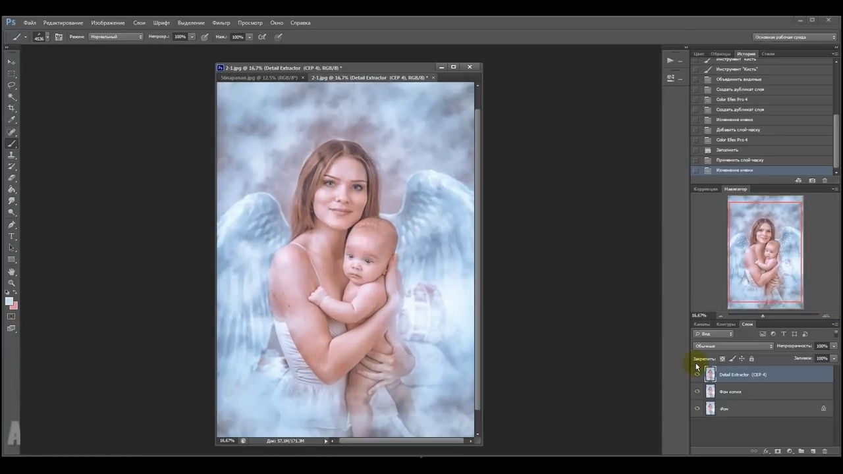Select the Zoom tool

coord(11,283)
